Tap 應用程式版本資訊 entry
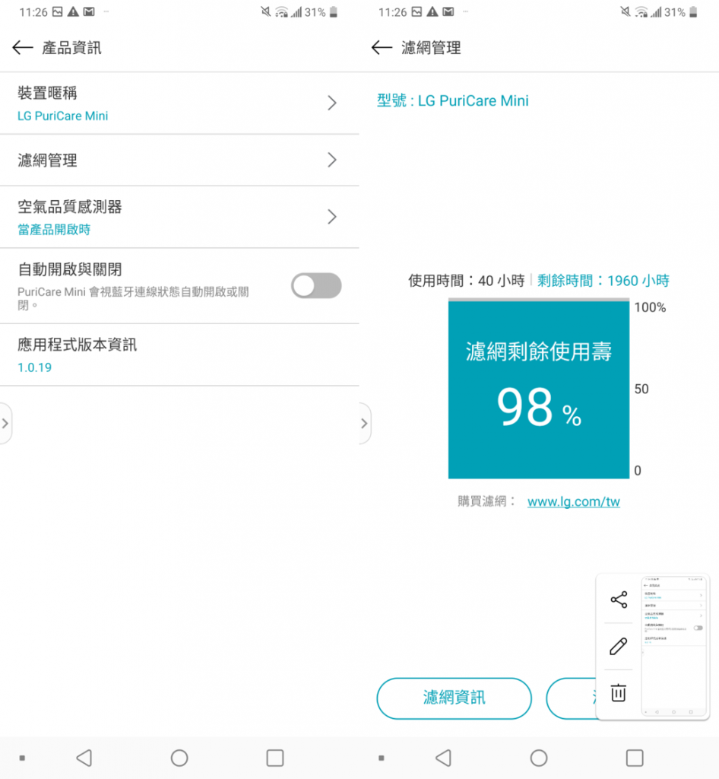This screenshot has height=779, width=719. (x=179, y=355)
